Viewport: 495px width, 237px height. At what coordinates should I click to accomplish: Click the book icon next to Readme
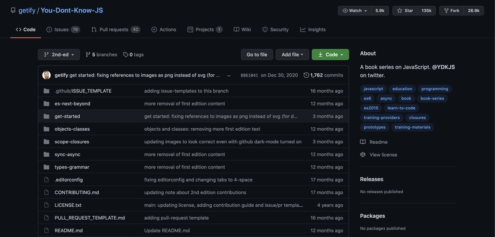(363, 142)
